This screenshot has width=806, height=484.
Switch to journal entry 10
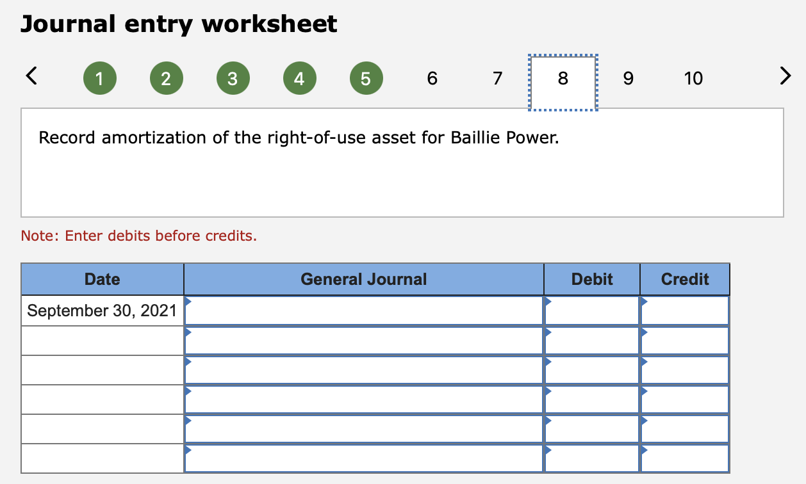(693, 79)
